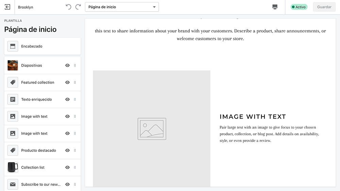The width and height of the screenshot is (340, 191).
Task: Select the Subscribe to our new... label
Action: pos(41,184)
